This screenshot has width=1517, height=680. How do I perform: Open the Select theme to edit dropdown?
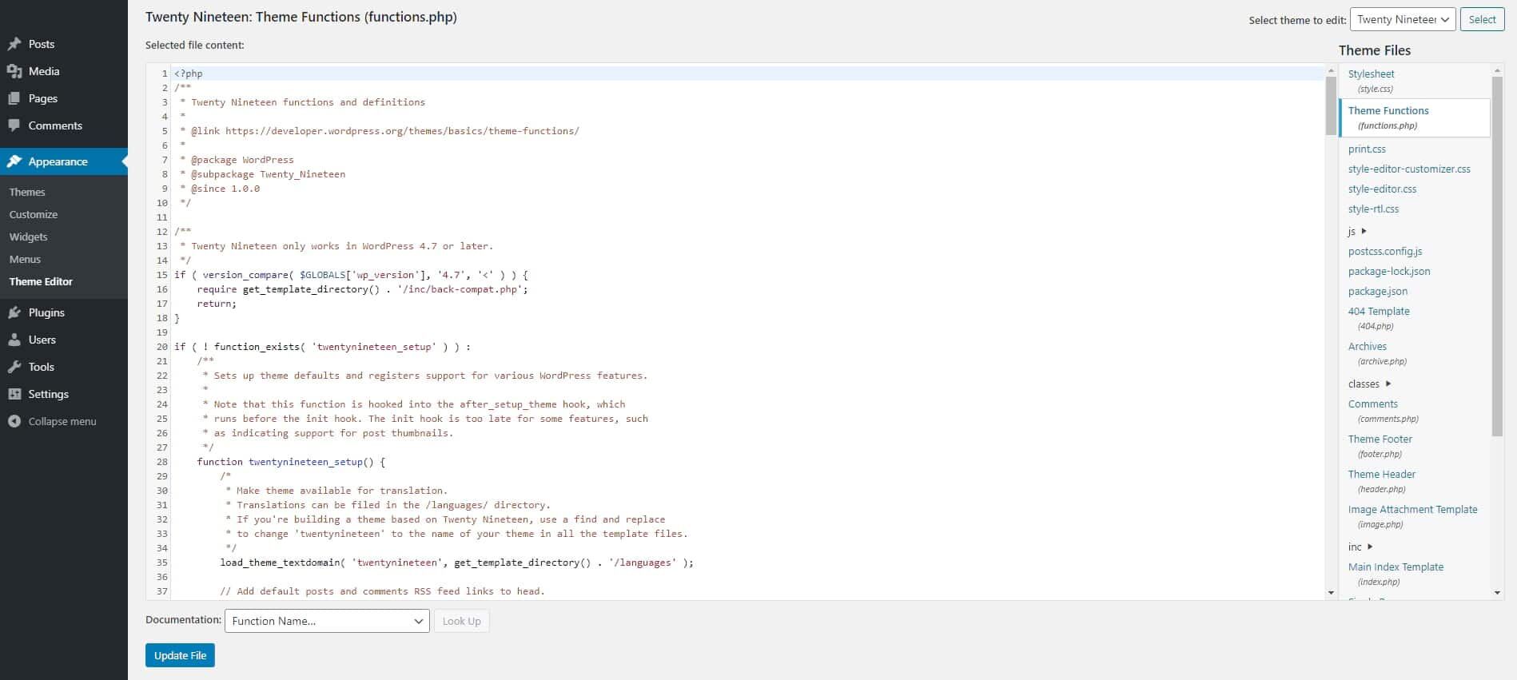click(x=1402, y=19)
